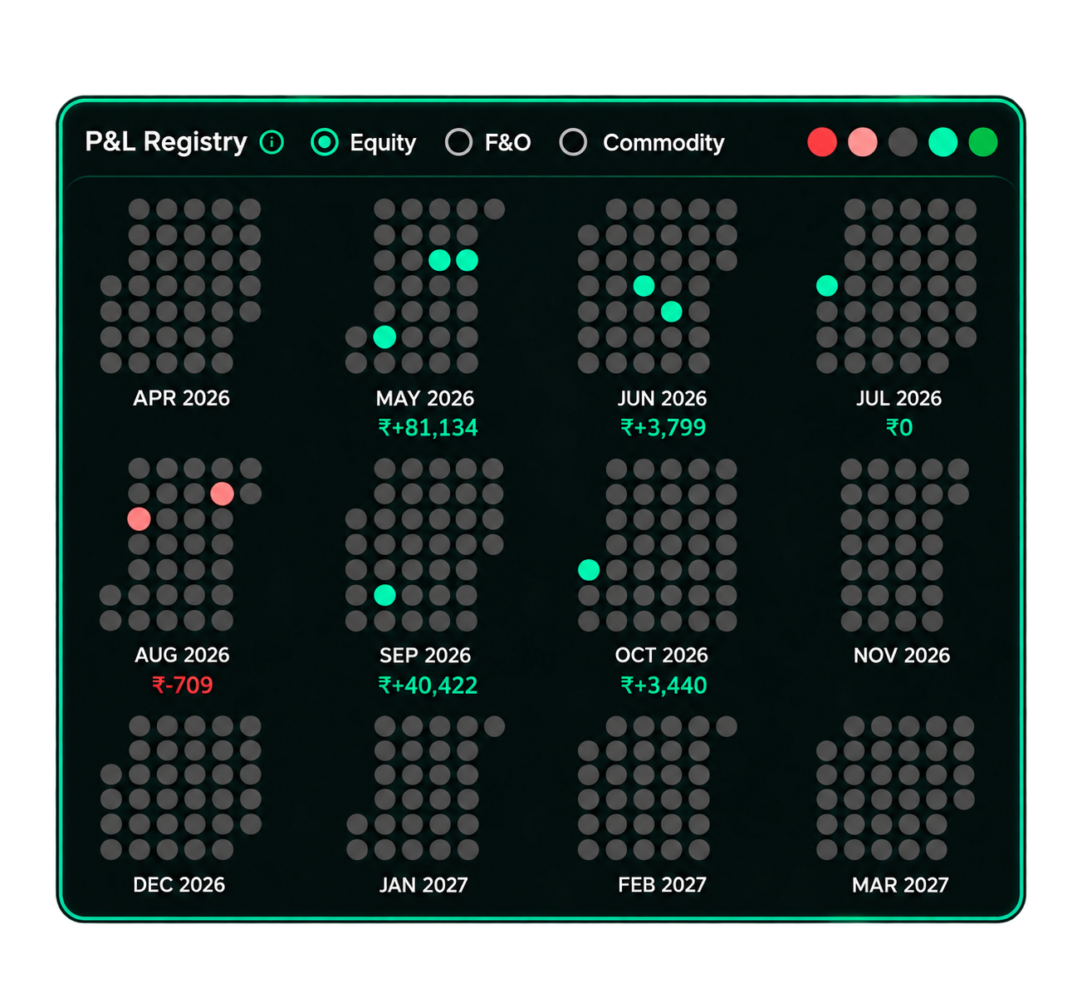The image size is (1082, 1003).
Task: Click the APR 2026 month label
Action: (181, 398)
